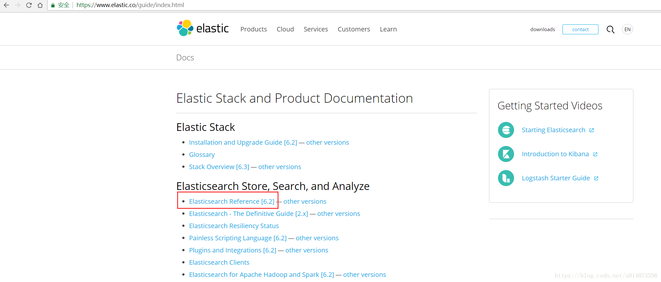Open Stack Overview [6.3]
Viewport: 661px width, 282px height.
point(219,167)
